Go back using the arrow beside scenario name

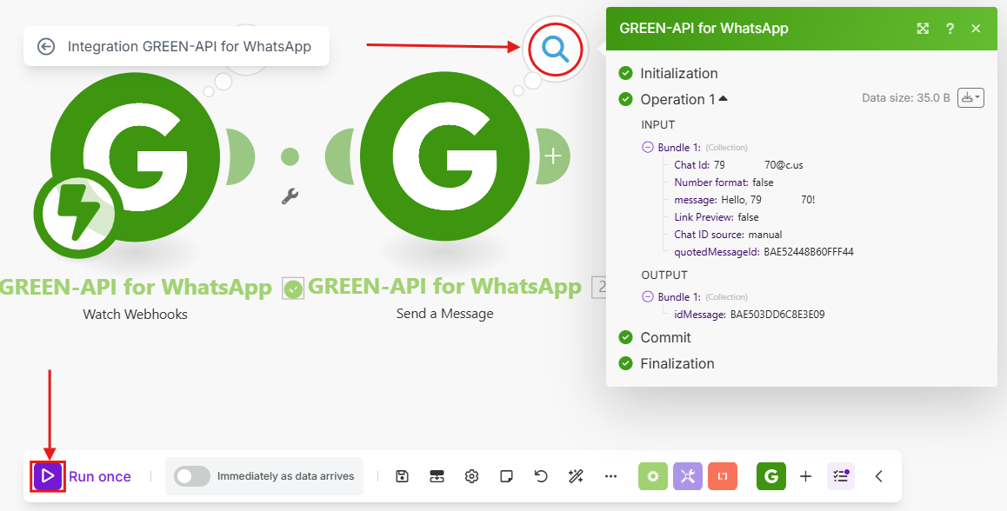pyautogui.click(x=46, y=47)
